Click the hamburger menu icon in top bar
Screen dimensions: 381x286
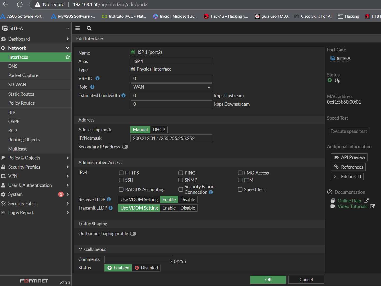coord(77,28)
